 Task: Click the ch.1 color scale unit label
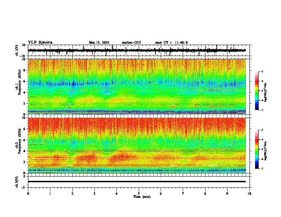coord(265,92)
